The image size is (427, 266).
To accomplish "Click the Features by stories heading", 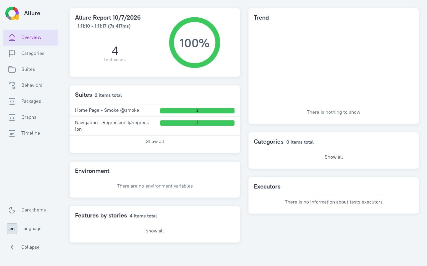I will coord(101,215).
